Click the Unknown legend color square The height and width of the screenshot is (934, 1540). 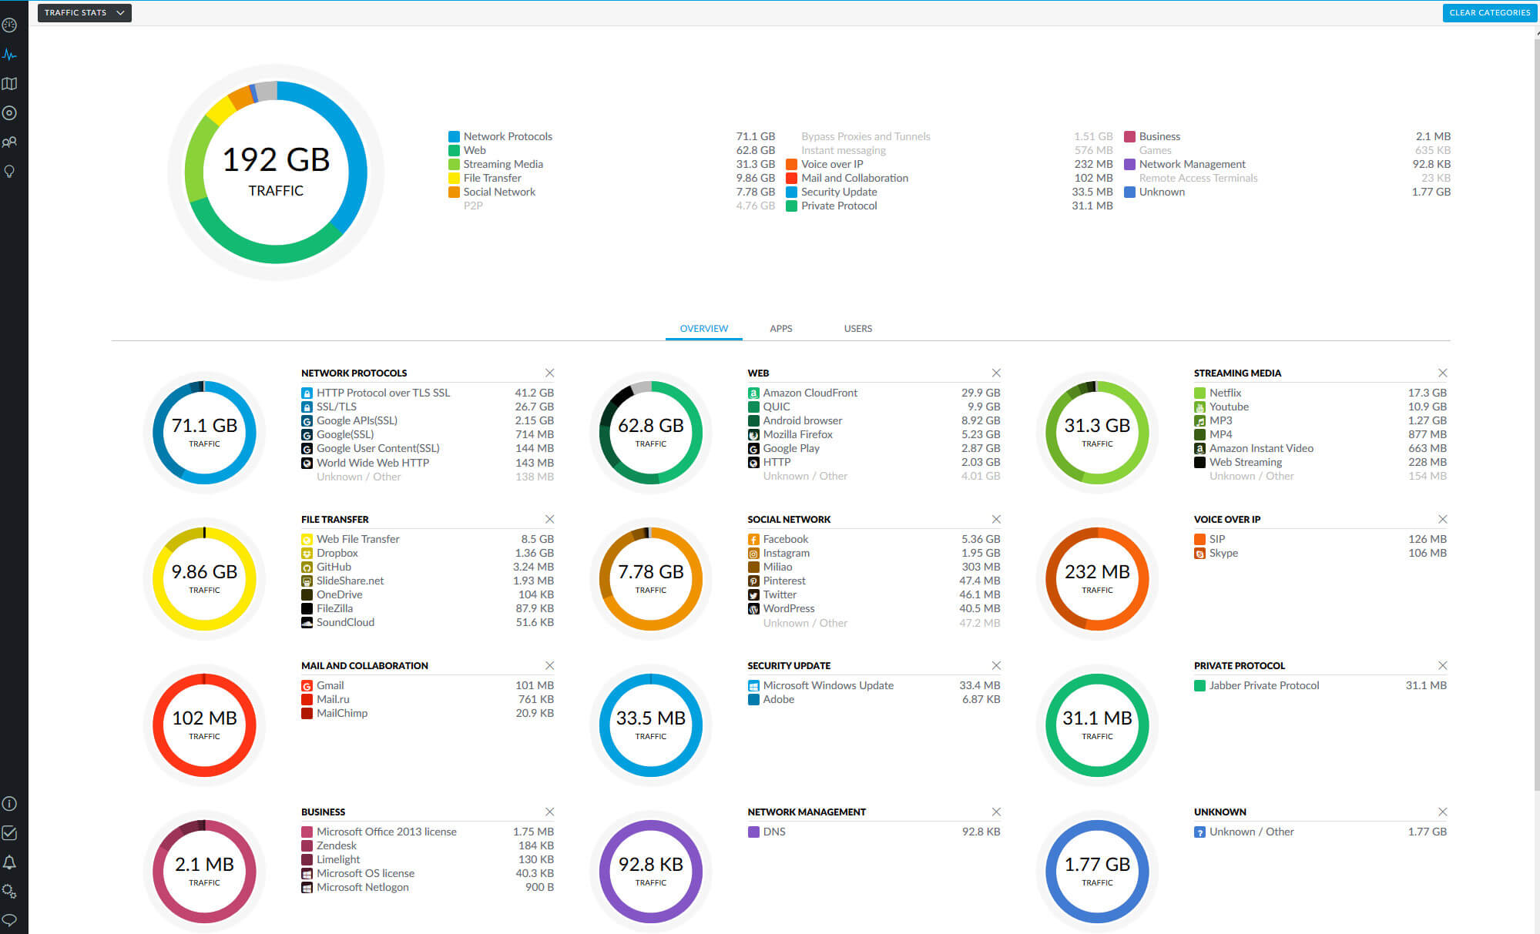1129,192
